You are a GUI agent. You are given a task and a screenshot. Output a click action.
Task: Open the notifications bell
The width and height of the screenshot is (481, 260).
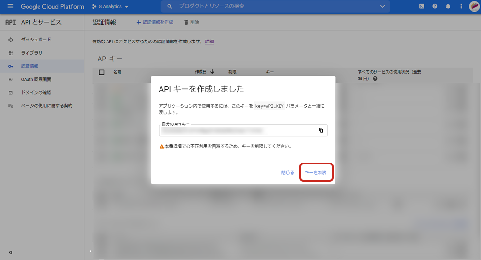448,7
